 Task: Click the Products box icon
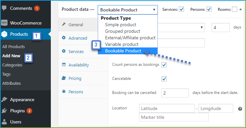point(4,34)
